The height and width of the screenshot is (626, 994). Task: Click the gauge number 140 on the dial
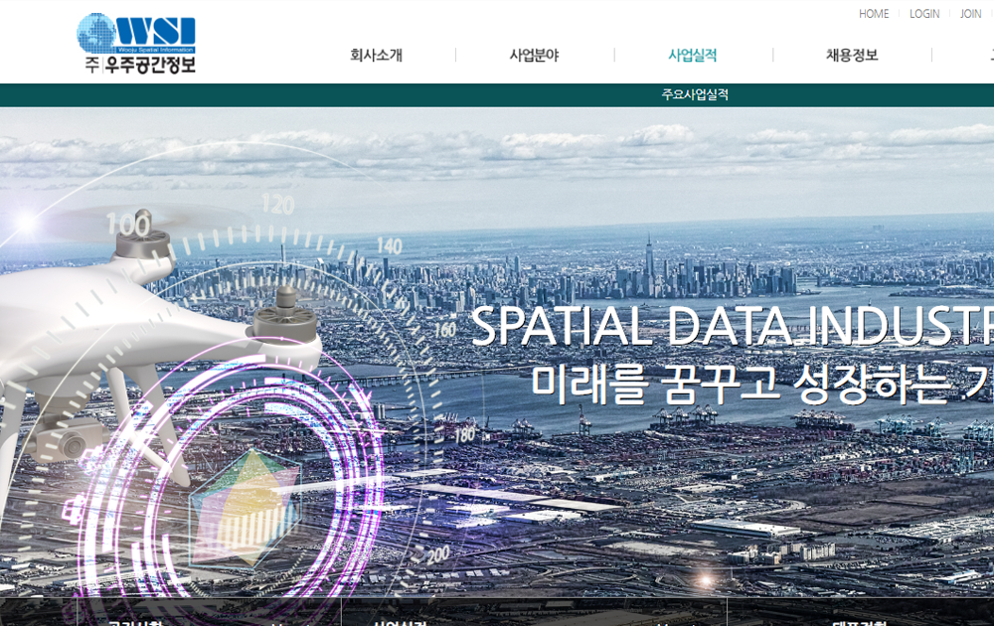coord(389,245)
